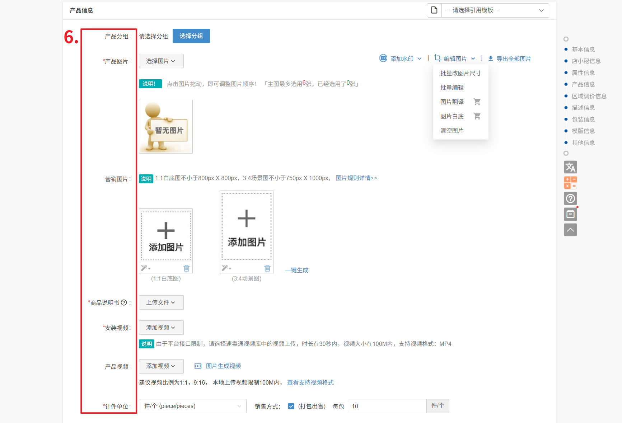
Task: Click the 3:4 添加图片 placeholder
Action: pyautogui.click(x=247, y=226)
